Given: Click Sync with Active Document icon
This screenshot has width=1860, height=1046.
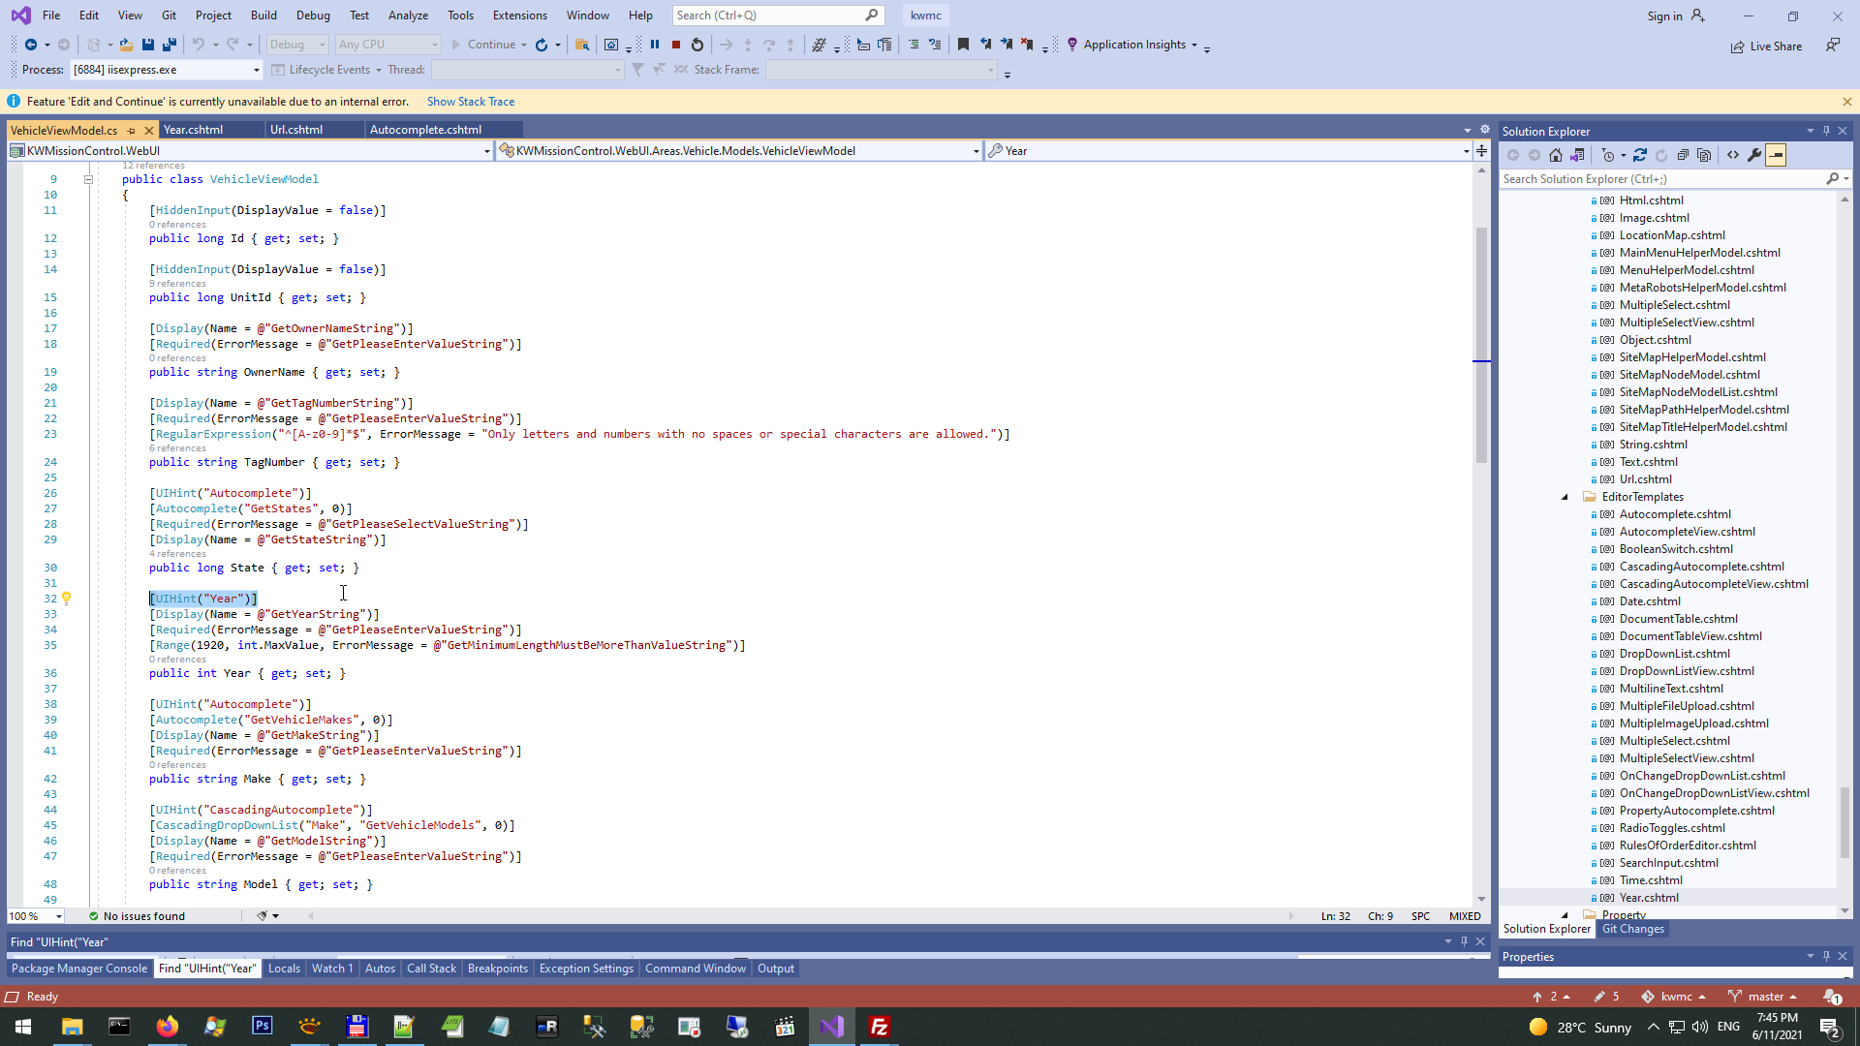Looking at the screenshot, I should coord(1640,155).
